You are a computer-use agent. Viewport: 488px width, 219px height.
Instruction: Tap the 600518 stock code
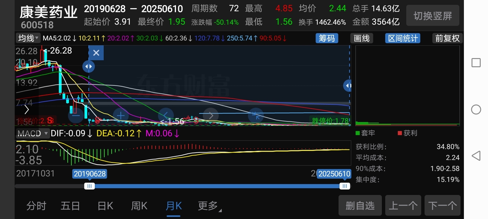37,25
